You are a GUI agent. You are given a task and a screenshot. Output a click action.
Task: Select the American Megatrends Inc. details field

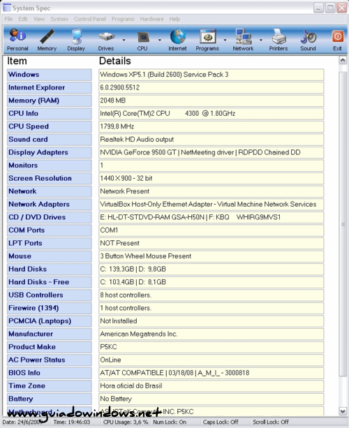click(x=211, y=334)
